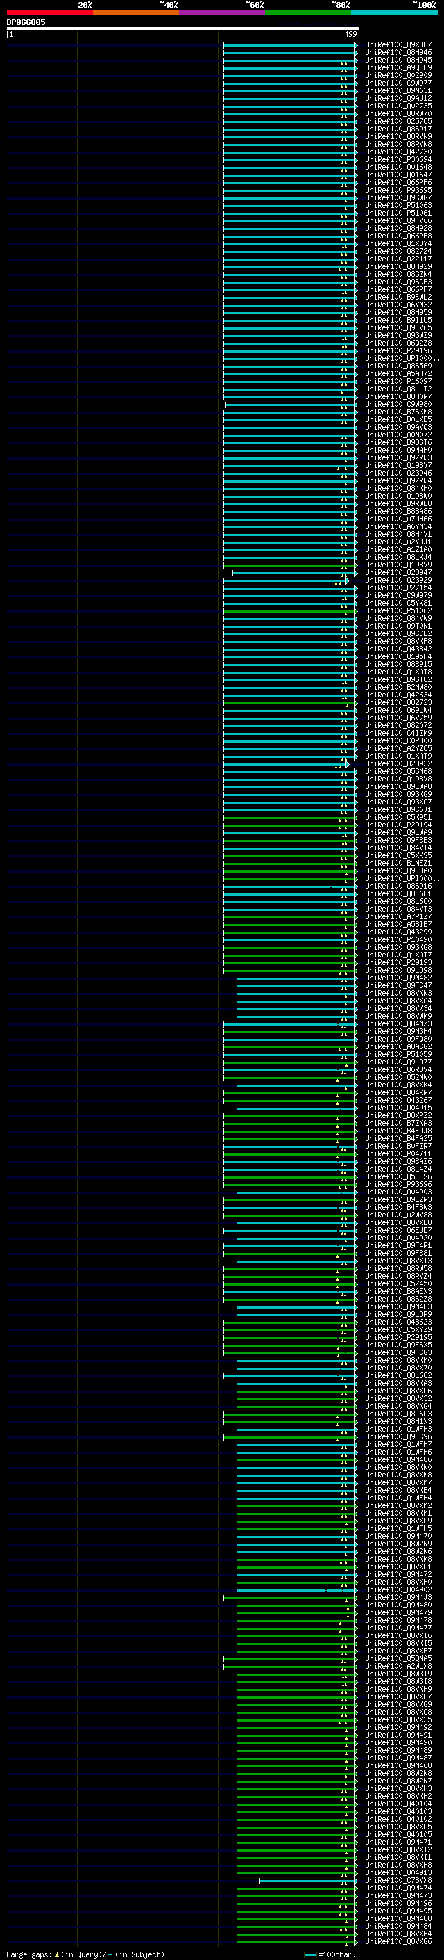Select hit label UniRef100_Q257C5
The image size is (444, 1960).
[398, 121]
